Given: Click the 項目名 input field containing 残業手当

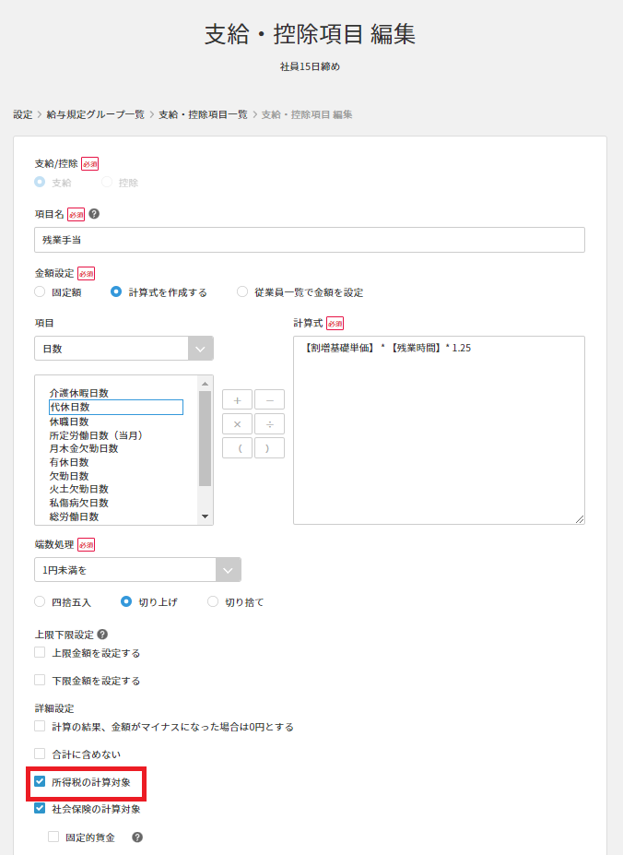Looking at the screenshot, I should point(310,240).
